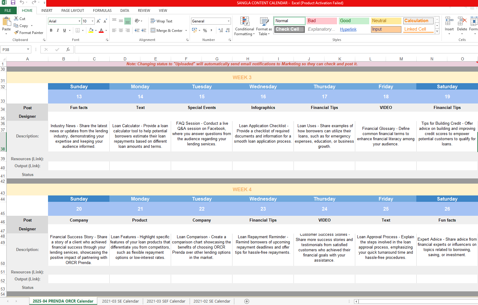Open the PAGE LAYOUT ribbon tab

pos(73,11)
